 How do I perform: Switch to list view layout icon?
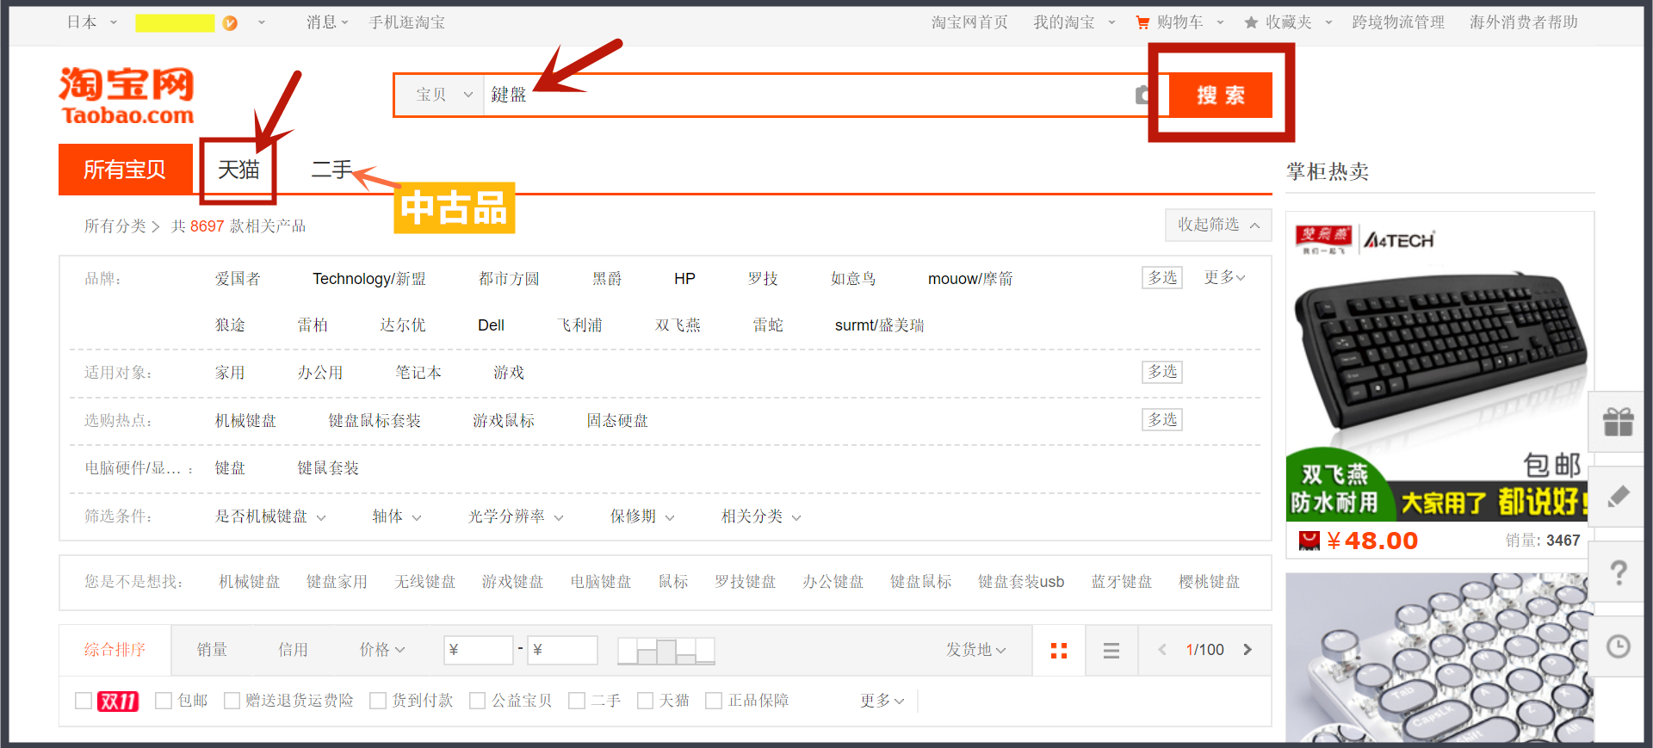(1111, 651)
